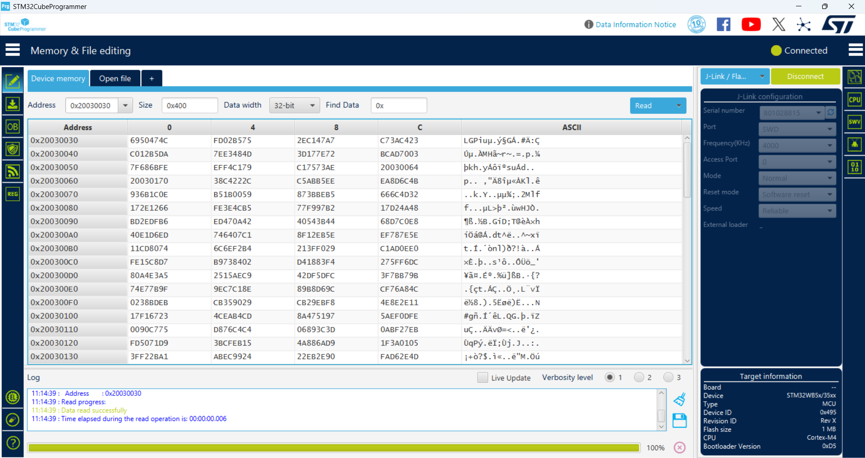
Task: Enable Live Update checkbox
Action: 483,377
